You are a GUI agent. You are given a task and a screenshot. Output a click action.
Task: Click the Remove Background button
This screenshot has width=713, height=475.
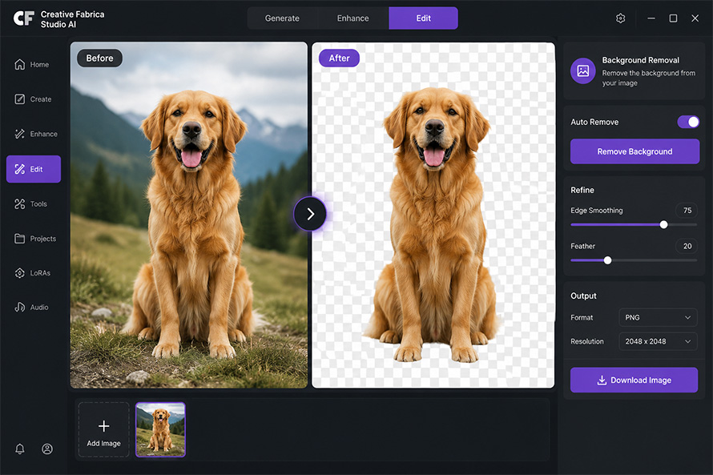(634, 151)
